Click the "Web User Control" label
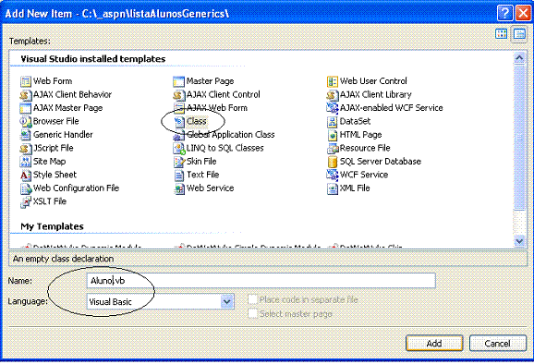This screenshot has width=534, height=364. [373, 81]
